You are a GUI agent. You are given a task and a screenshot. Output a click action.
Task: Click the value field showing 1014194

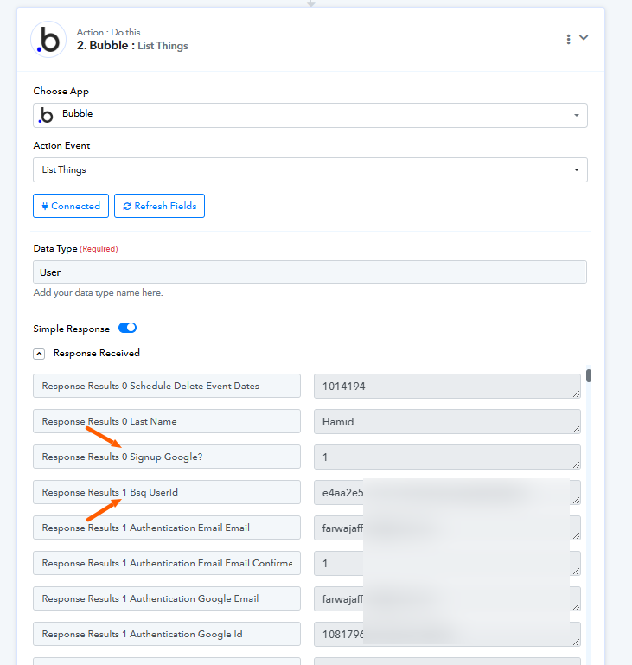point(447,387)
